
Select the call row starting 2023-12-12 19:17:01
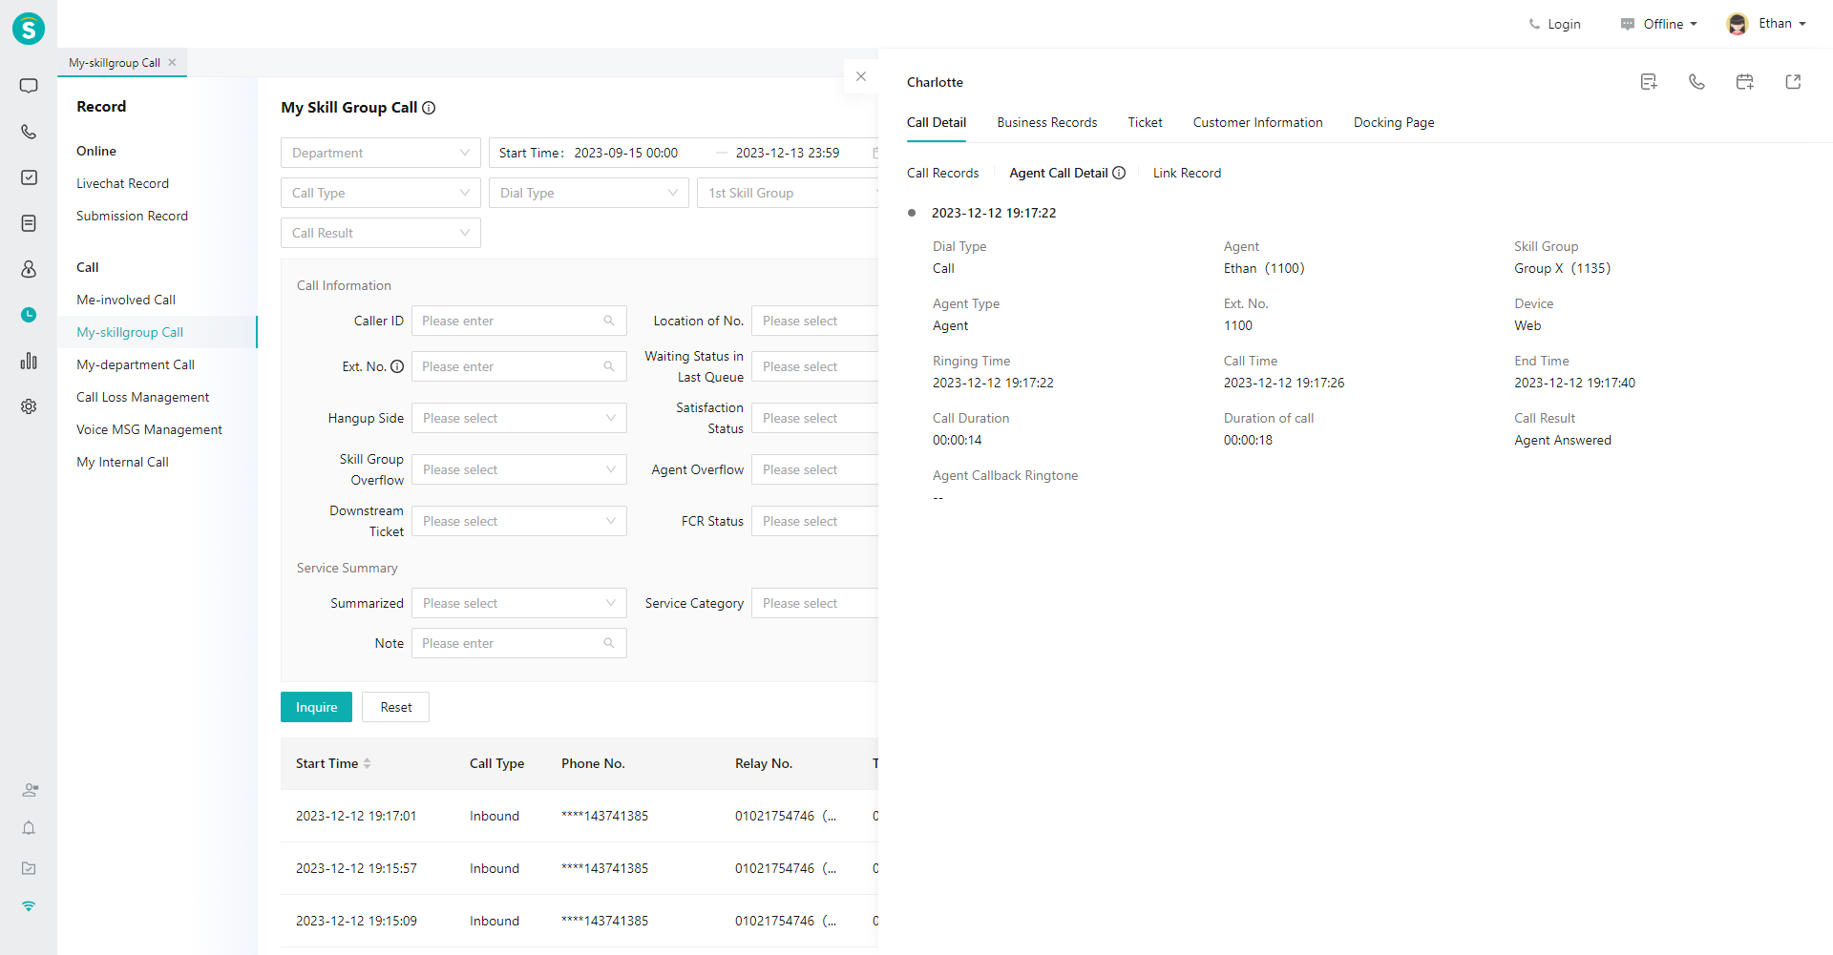pos(579,816)
